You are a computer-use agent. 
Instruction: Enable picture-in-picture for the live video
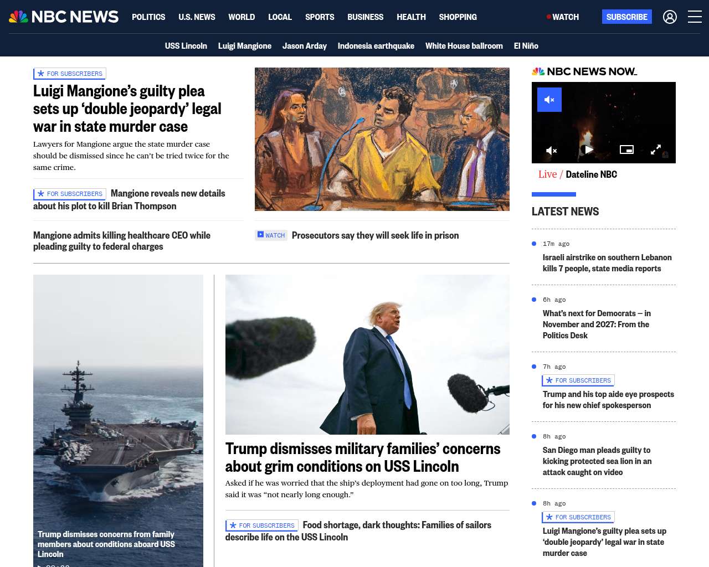point(626,150)
